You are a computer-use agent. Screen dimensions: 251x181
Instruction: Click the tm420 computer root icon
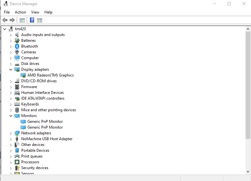(x=11, y=29)
